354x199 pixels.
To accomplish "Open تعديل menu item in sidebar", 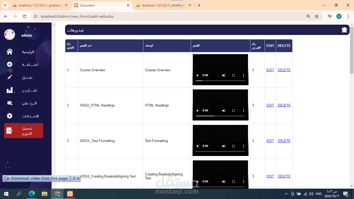I will click(27, 77).
